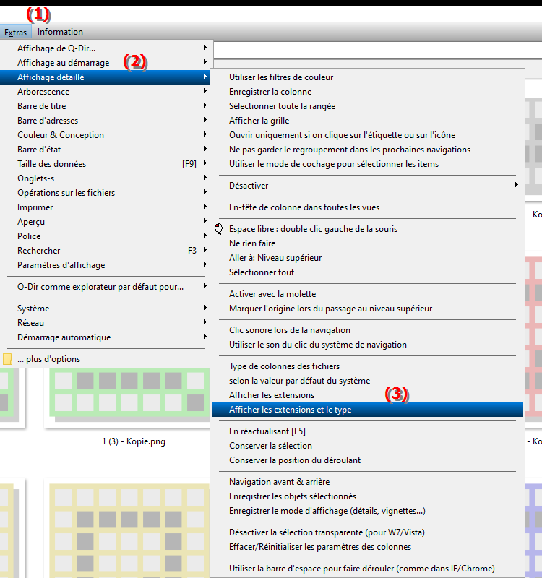Expand the Barre d'adresses submenu
The width and height of the screenshot is (542, 578).
105,121
